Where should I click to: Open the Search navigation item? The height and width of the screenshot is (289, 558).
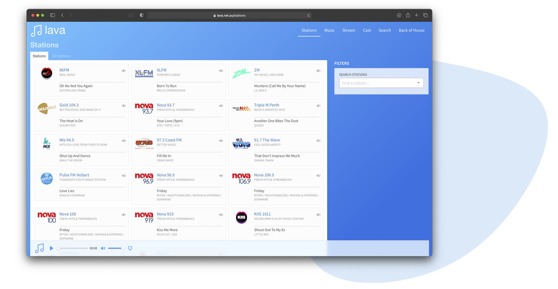pyautogui.click(x=385, y=30)
